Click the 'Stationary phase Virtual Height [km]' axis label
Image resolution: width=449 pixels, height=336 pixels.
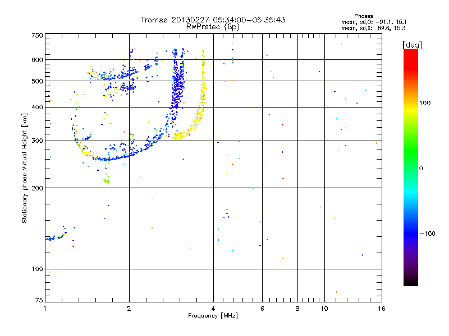(x=25, y=168)
